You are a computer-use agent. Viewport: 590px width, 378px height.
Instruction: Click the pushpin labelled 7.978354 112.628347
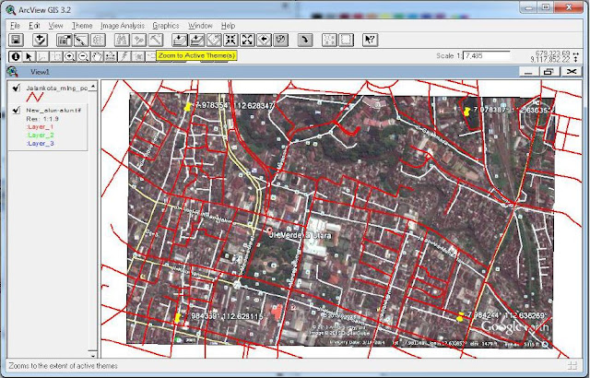[x=187, y=107]
